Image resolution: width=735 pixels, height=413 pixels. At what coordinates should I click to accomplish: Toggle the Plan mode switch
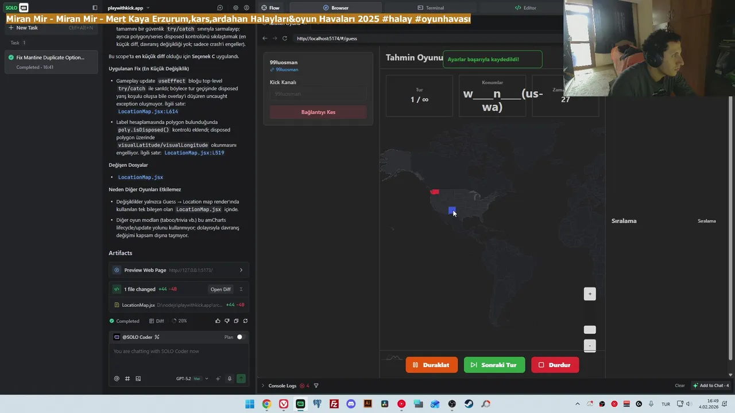[x=241, y=337]
